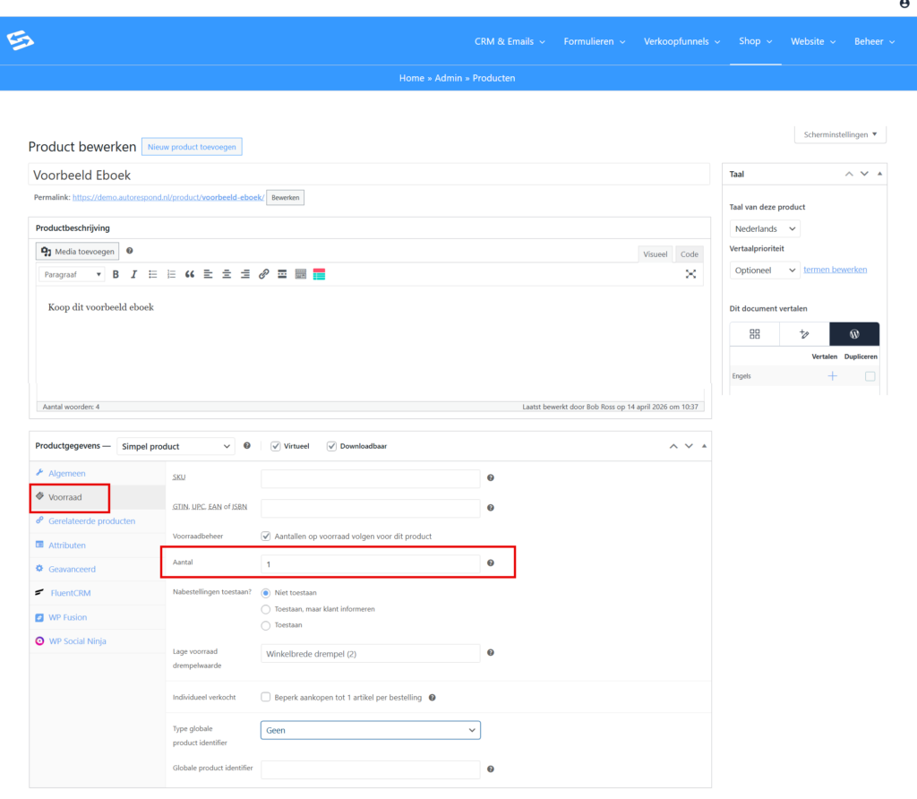917x799 pixels.
Task: Click the insert link icon
Action: pos(263,274)
